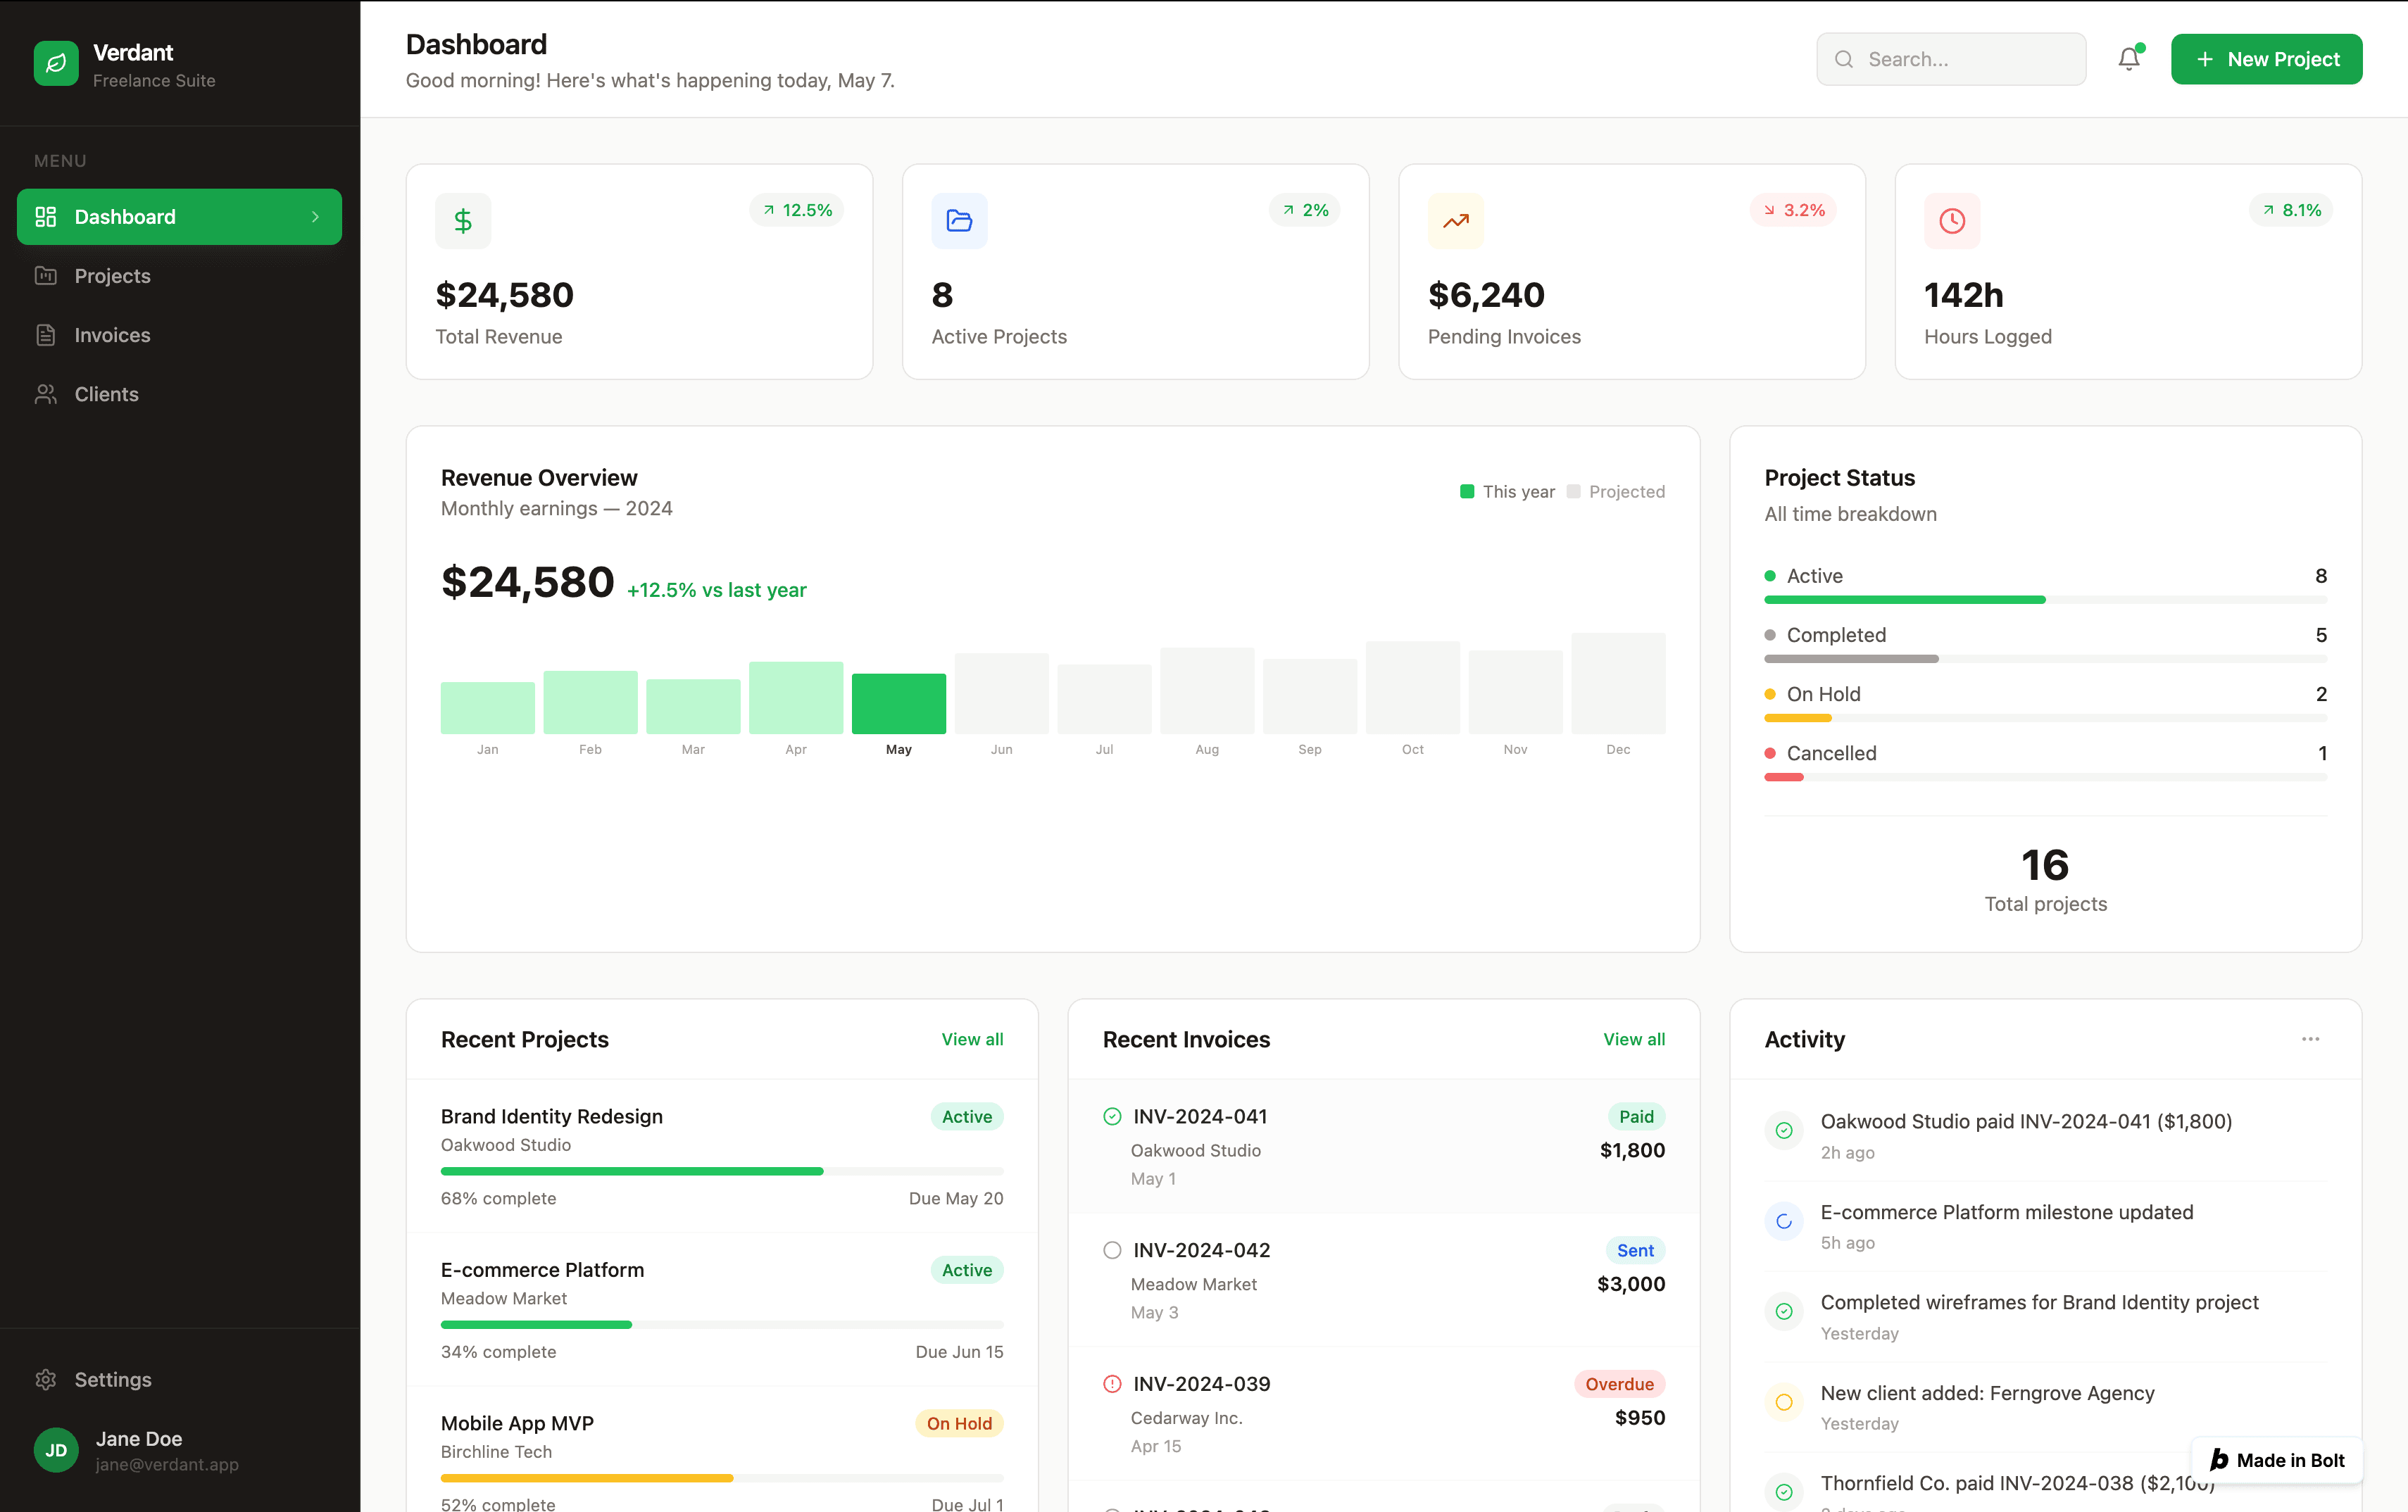Open the Jane Doe profile entry
The image size is (2408, 1512).
click(179, 1450)
